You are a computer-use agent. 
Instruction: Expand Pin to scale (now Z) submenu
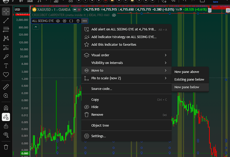126,78
